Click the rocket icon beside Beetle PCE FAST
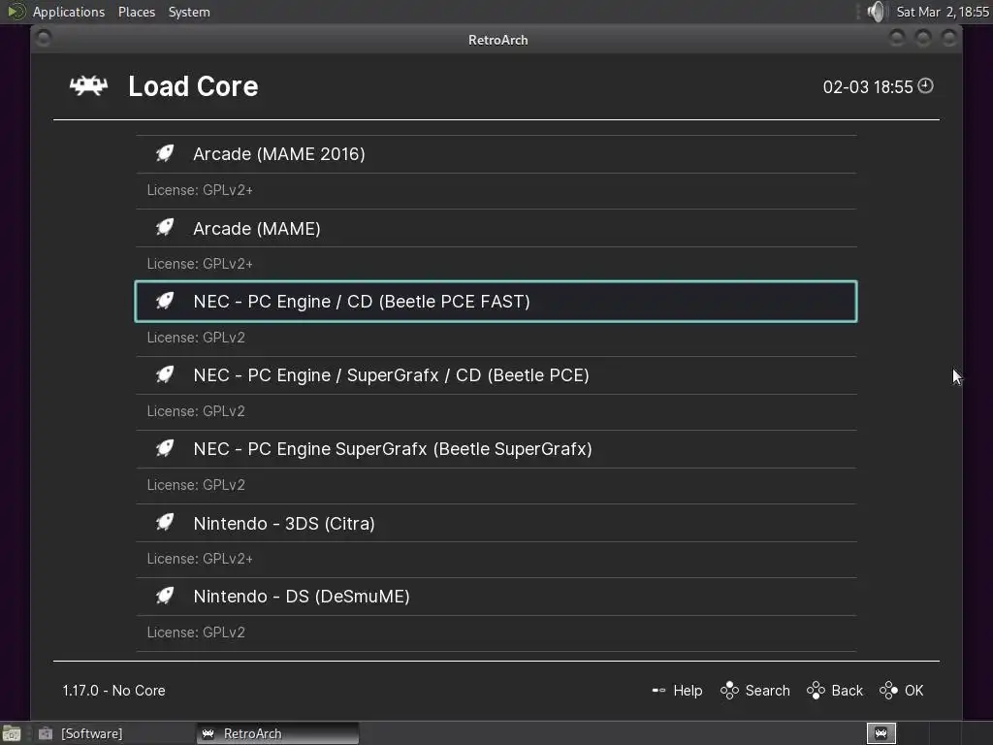 click(165, 301)
